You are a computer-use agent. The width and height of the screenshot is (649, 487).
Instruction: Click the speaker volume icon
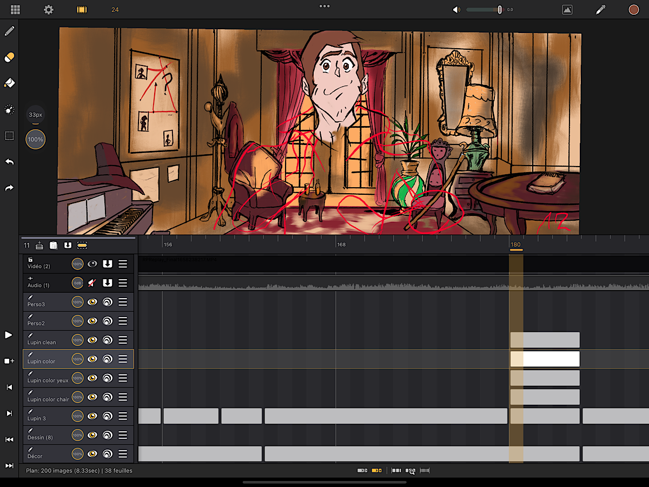tap(457, 10)
